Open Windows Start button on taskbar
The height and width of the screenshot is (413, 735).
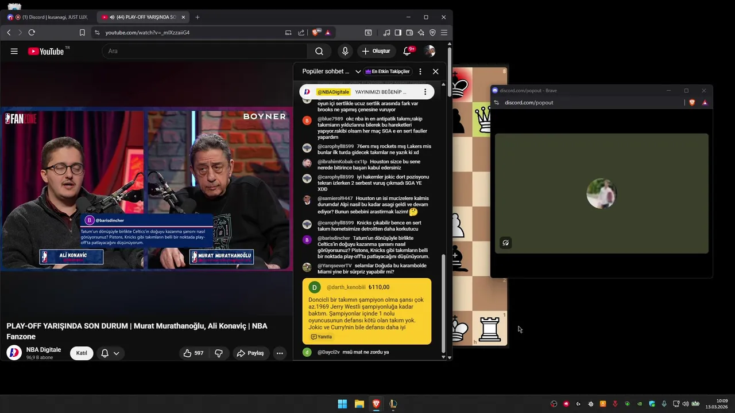coord(342,404)
